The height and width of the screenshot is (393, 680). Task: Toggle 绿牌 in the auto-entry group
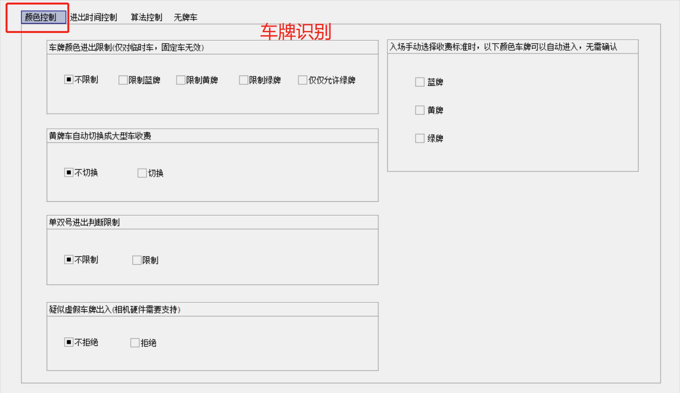click(x=420, y=138)
